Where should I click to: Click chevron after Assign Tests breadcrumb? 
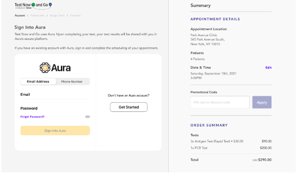click(67, 15)
